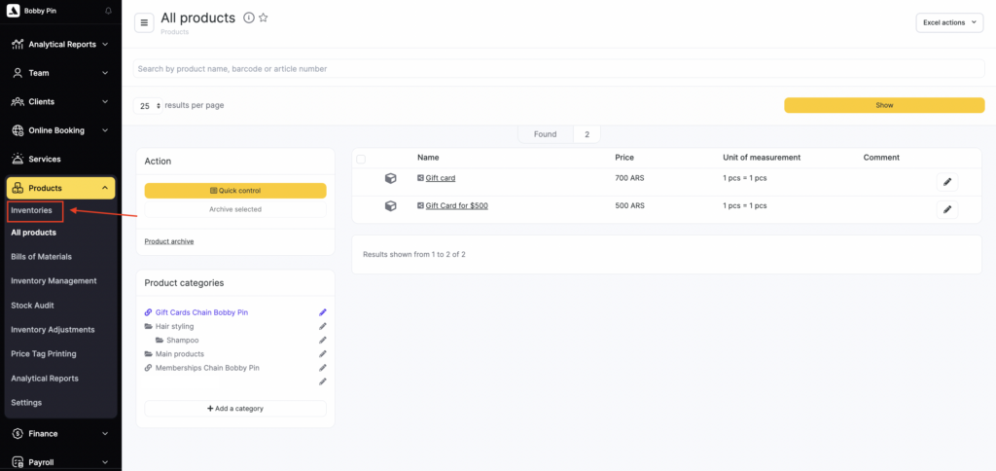This screenshot has height=471, width=996.
Task: Open the notification bell in the sidebar header
Action: point(108,11)
